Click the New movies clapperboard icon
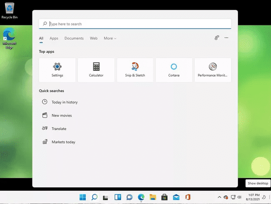This screenshot has width=271, height=204. pyautogui.click(x=45, y=115)
